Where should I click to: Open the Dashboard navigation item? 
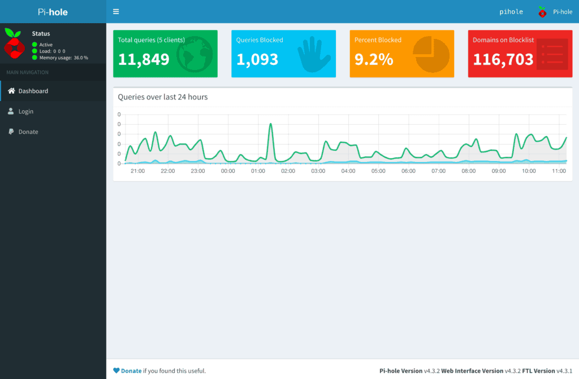pos(53,91)
